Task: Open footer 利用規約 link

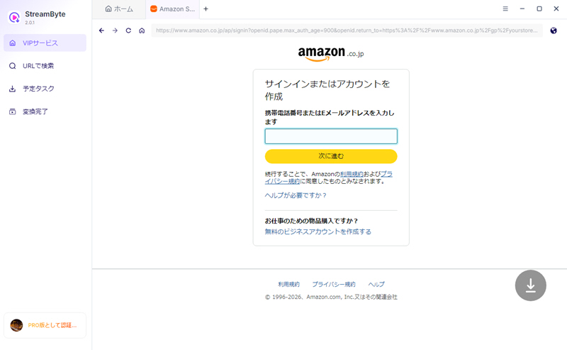Action: [x=288, y=285]
